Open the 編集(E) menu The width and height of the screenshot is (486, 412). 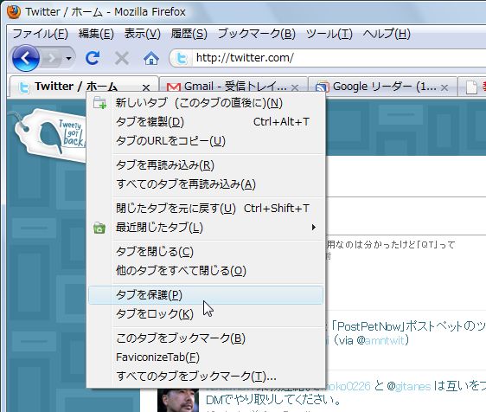(96, 34)
